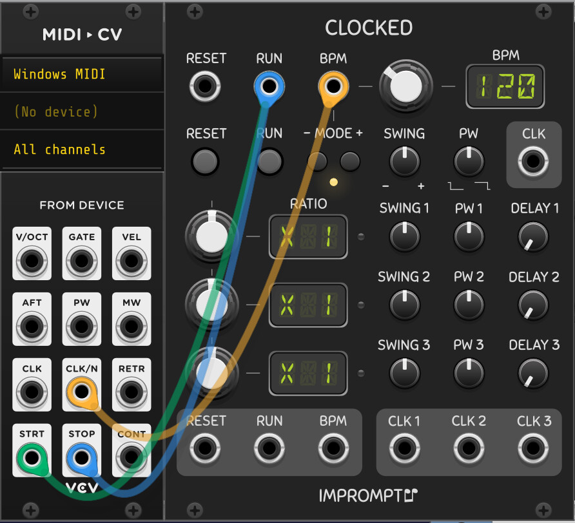Click the DELAY 3 knob
The height and width of the screenshot is (523, 575).
click(x=533, y=373)
